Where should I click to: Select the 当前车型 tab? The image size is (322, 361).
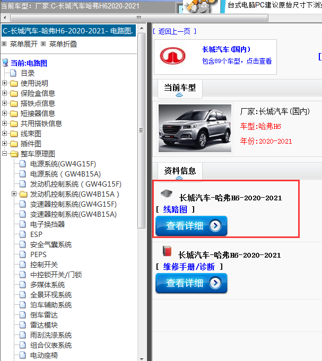pyautogui.click(x=180, y=89)
